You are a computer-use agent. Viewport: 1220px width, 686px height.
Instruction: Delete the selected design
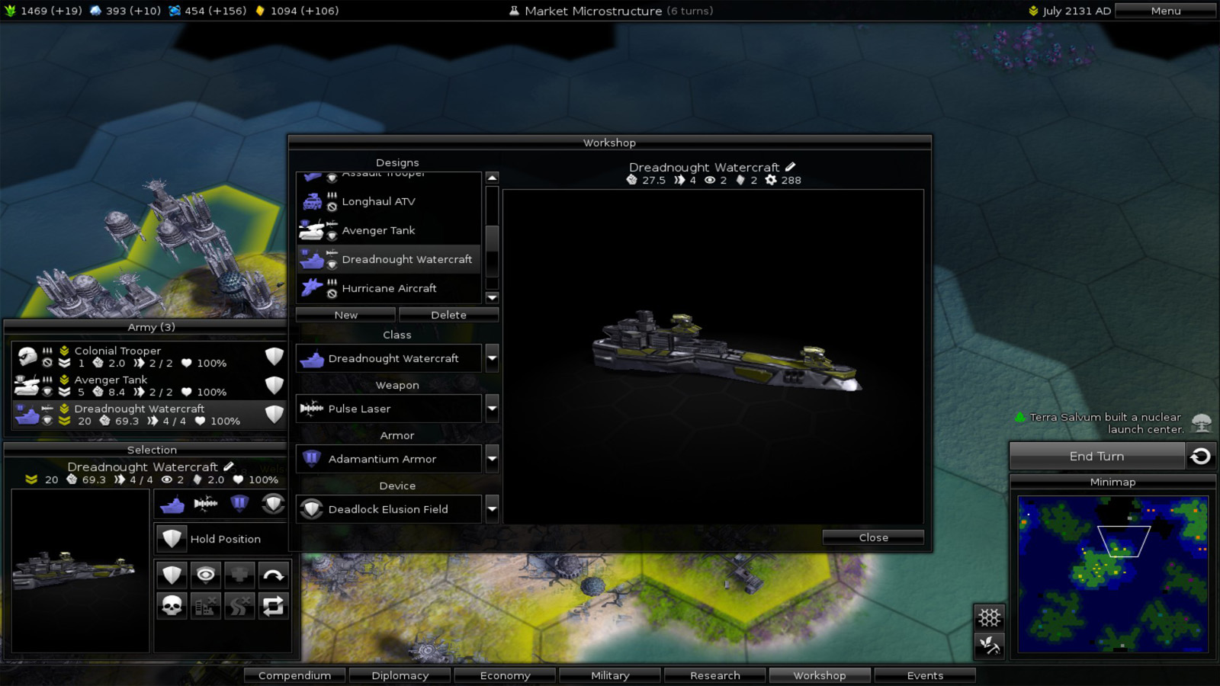pos(448,315)
